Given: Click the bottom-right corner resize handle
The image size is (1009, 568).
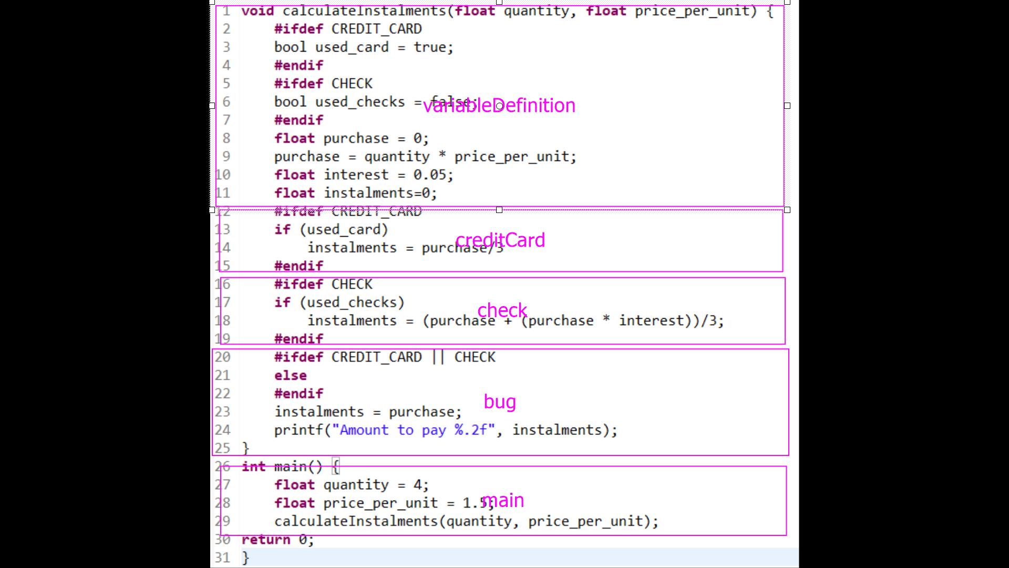Looking at the screenshot, I should [x=787, y=210].
